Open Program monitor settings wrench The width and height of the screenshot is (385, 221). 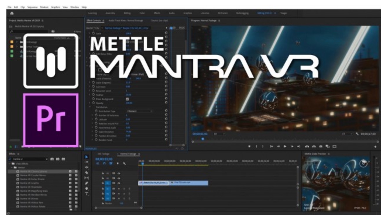pos(357,134)
